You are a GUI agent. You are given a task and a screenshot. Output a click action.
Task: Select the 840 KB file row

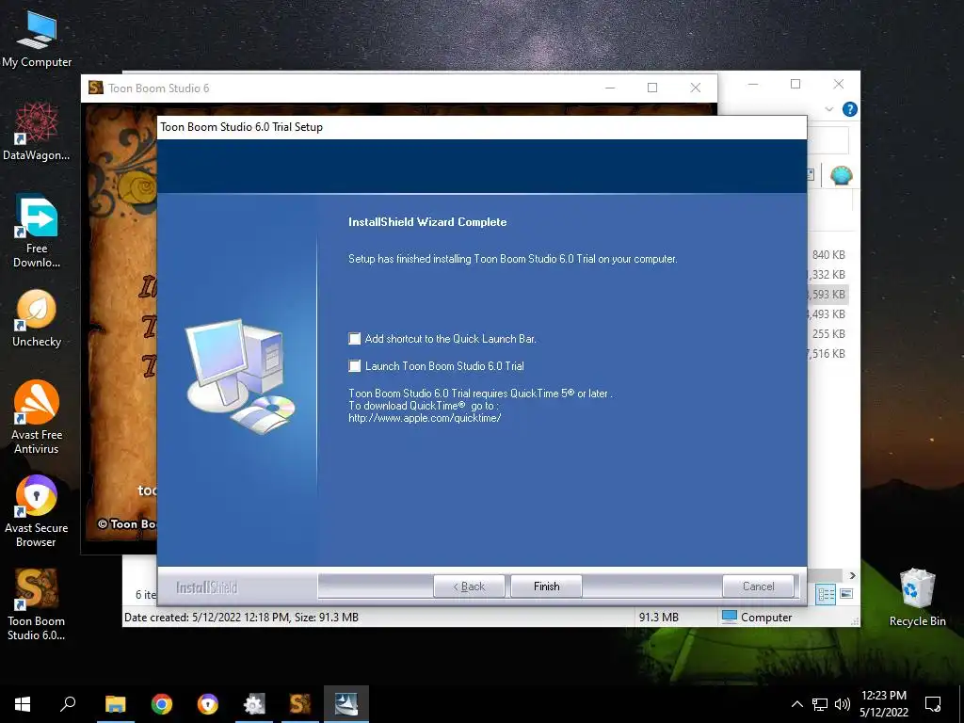[828, 254]
